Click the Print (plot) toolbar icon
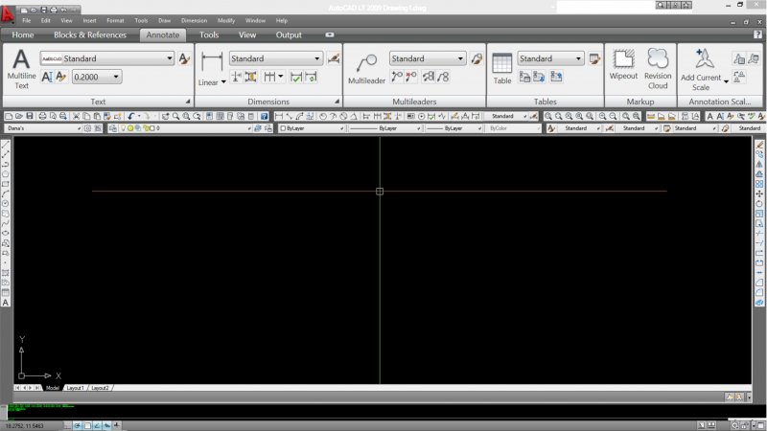 point(42,116)
